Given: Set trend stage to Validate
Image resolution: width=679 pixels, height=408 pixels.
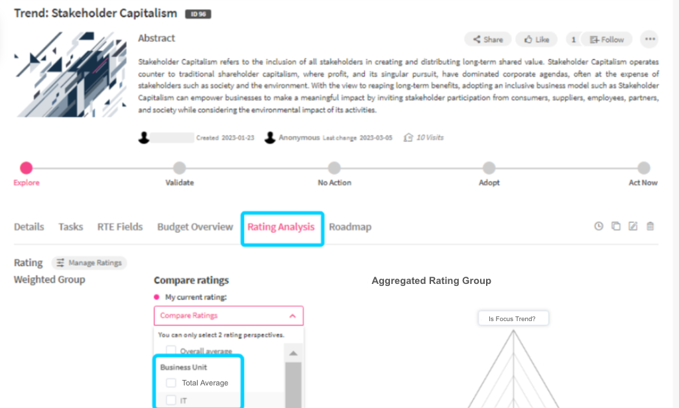Looking at the screenshot, I should click(x=180, y=169).
